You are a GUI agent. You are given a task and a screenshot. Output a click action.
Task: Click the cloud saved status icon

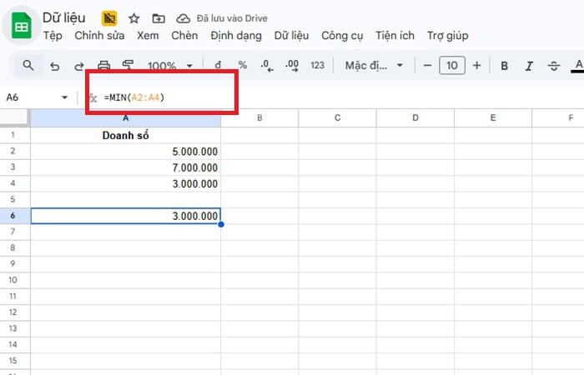pyautogui.click(x=183, y=17)
